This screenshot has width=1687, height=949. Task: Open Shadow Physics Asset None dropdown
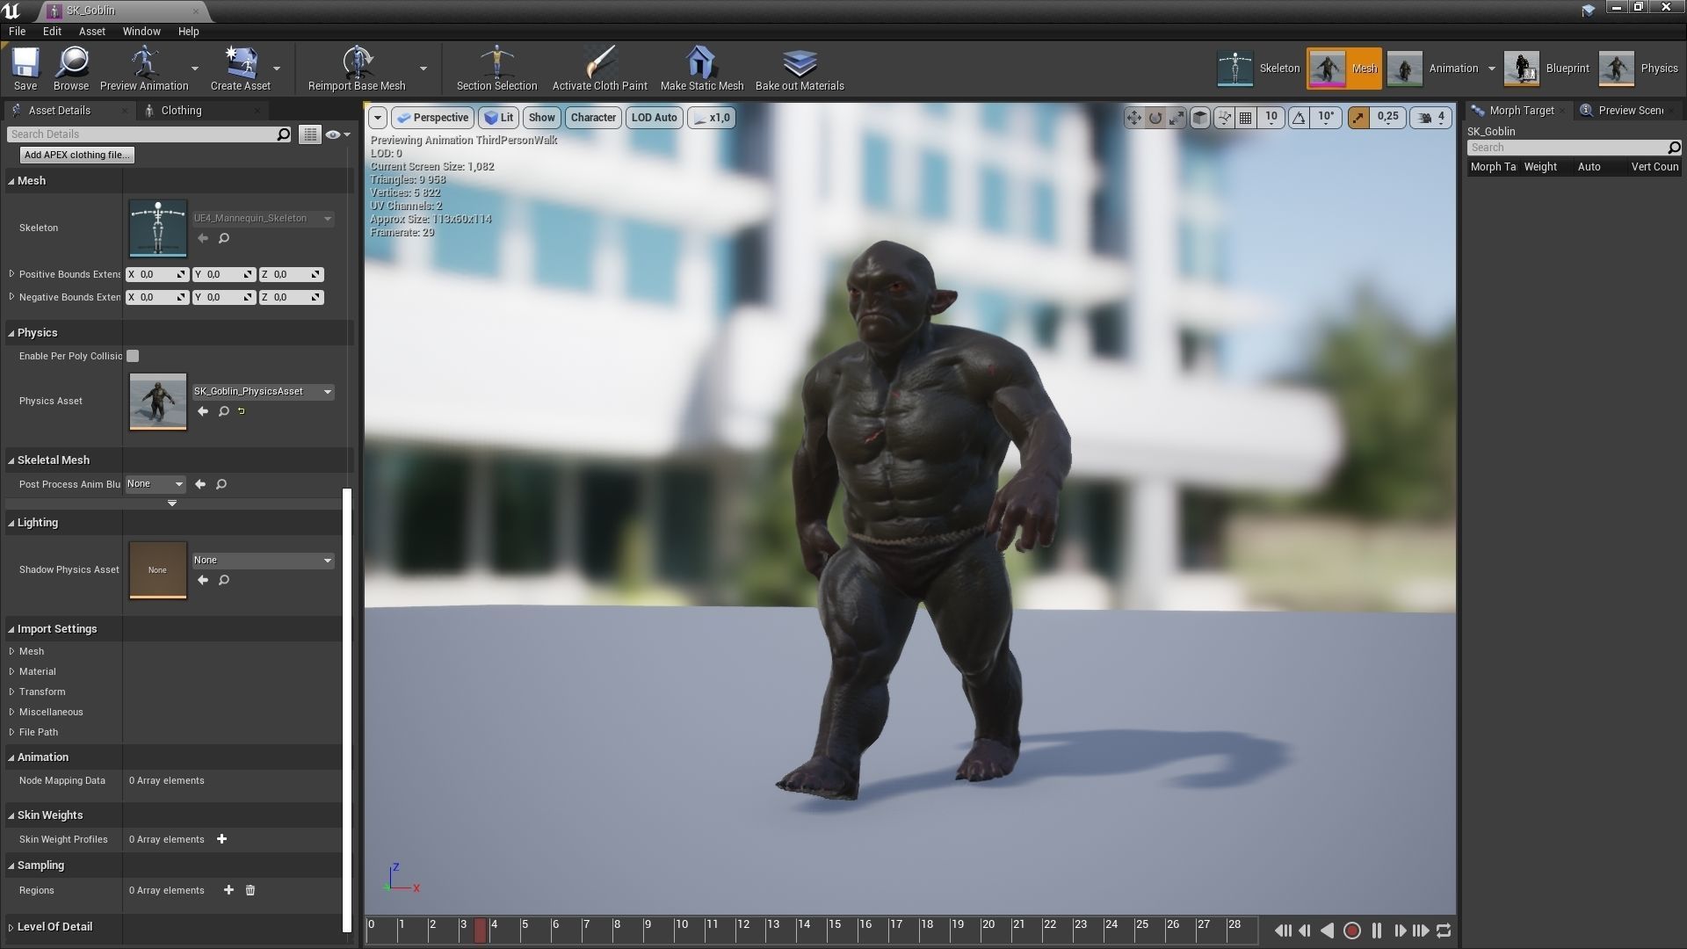[x=263, y=560]
